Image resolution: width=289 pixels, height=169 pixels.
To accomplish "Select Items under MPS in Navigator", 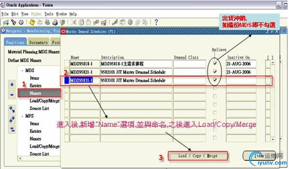I will 34,124.
